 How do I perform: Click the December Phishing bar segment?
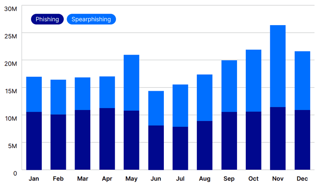[302, 140]
